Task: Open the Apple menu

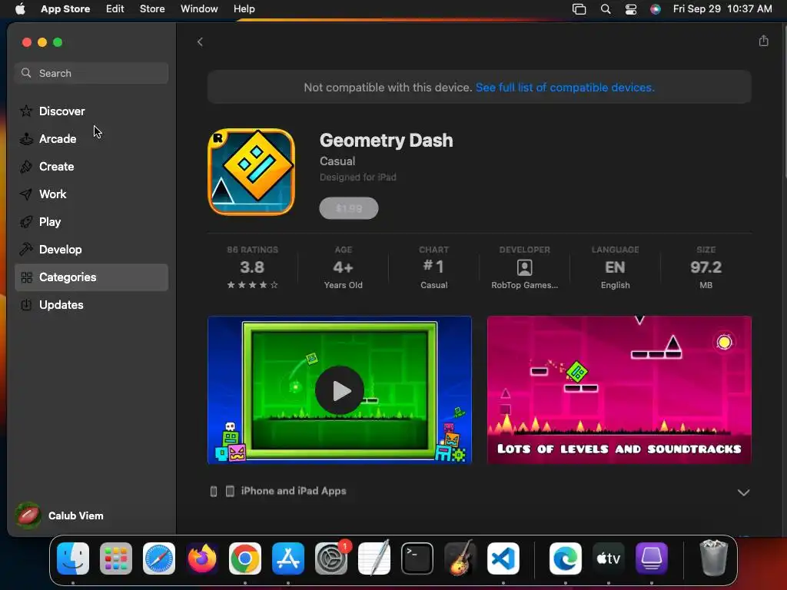Action: pos(20,9)
